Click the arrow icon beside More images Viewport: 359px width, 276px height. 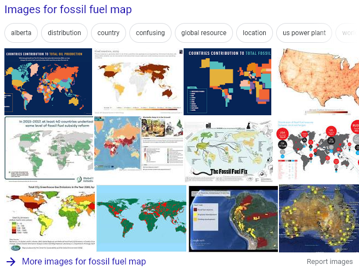11,262
